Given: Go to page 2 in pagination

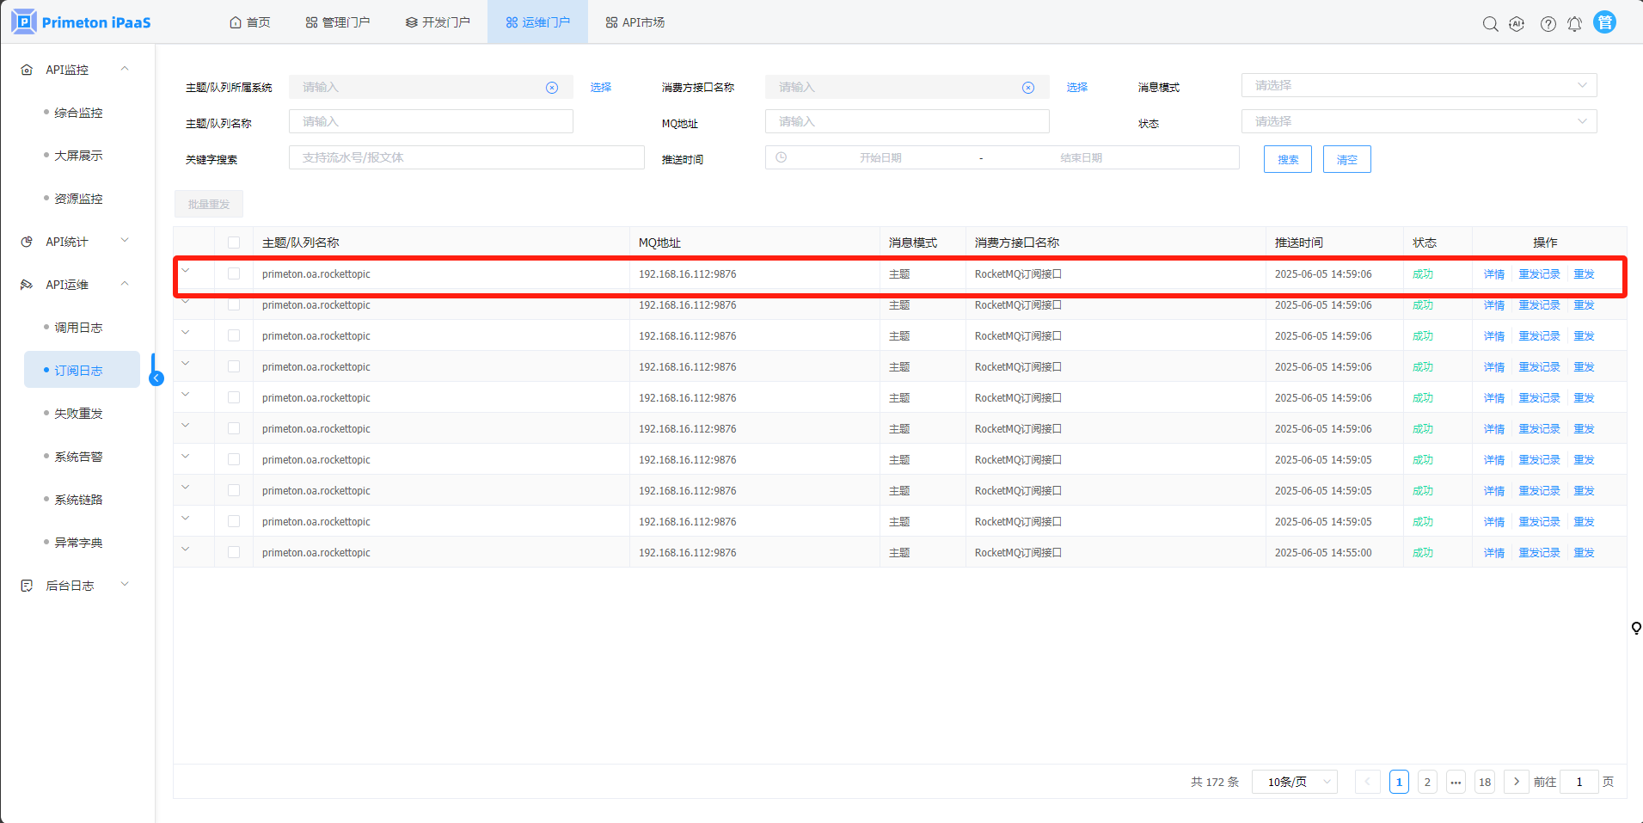Looking at the screenshot, I should pyautogui.click(x=1427, y=782).
